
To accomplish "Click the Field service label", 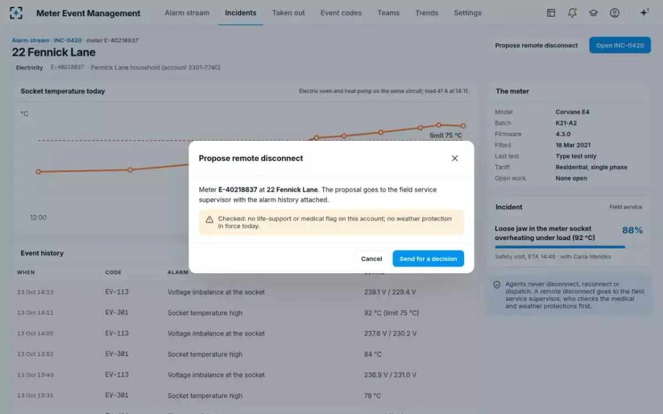I will click(x=626, y=207).
